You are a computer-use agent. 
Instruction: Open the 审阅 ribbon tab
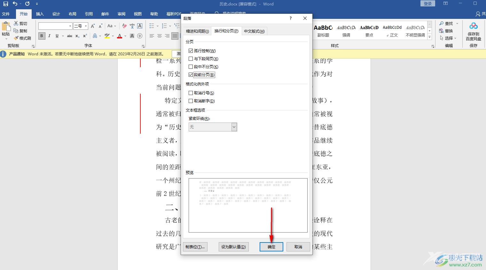tap(121, 14)
